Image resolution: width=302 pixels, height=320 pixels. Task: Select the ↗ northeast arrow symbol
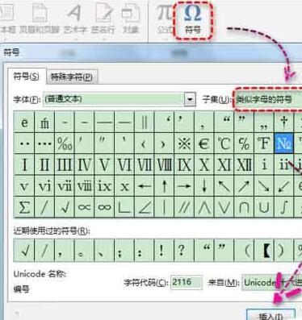244,185
